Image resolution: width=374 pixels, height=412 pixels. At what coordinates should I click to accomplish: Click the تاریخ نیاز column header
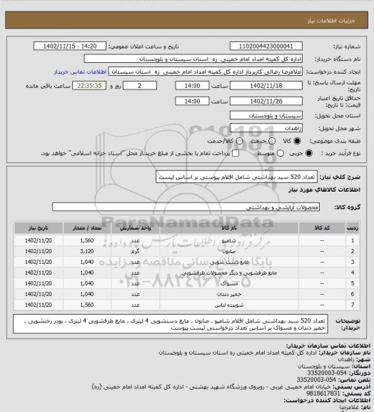[x=39, y=227]
